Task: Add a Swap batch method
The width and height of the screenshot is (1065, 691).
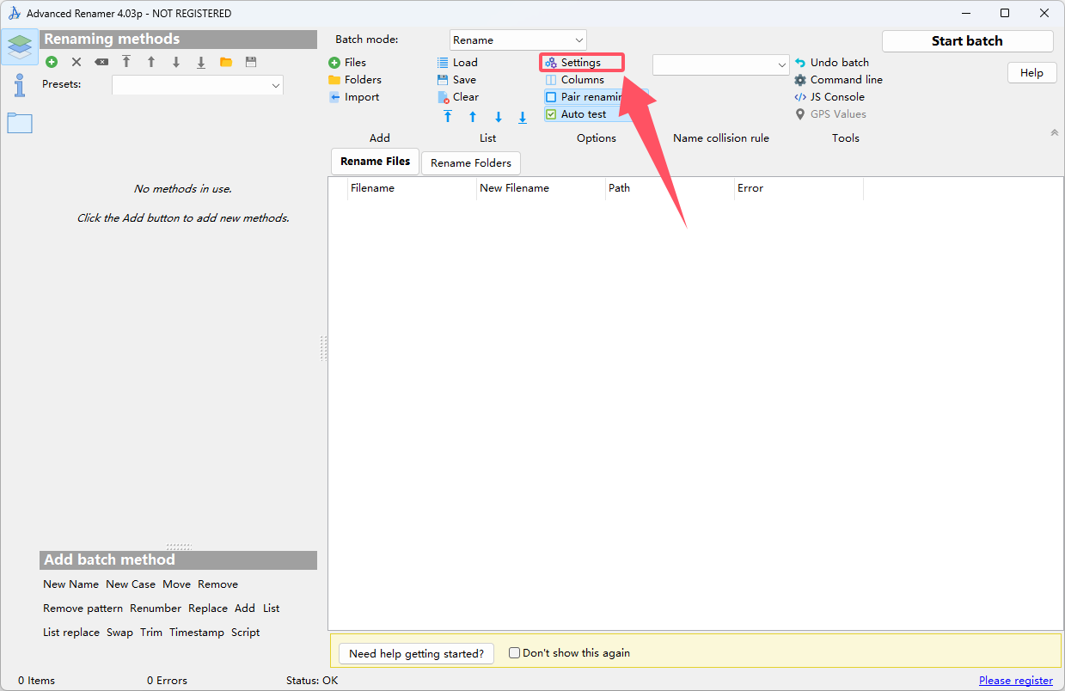Action: pyautogui.click(x=120, y=633)
